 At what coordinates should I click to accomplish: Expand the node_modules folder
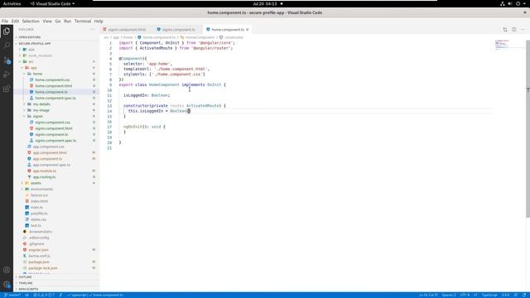click(40, 55)
